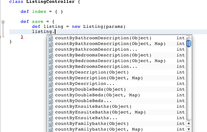The width and height of the screenshot is (207, 132).
Task: Select countByBathroomDescription(Object) suggestion
Action: point(117,38)
